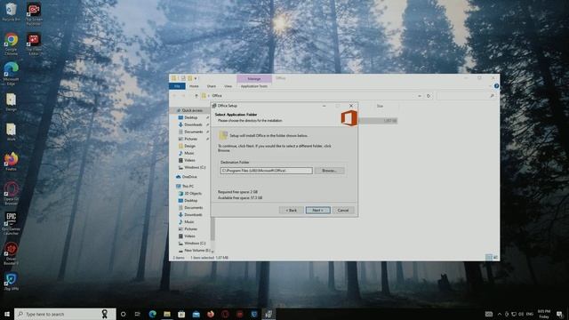The height and width of the screenshot is (320, 569).
Task: Open Google Chrome desktop shortcut
Action: pyautogui.click(x=11, y=44)
